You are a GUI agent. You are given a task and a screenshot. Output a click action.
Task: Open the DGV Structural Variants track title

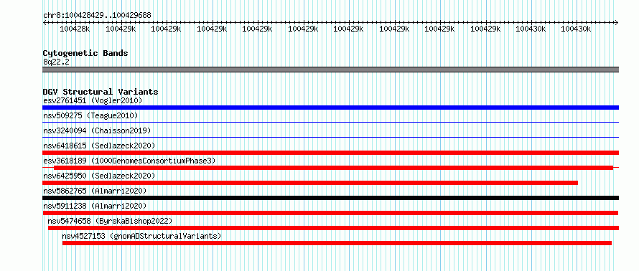click(x=101, y=92)
